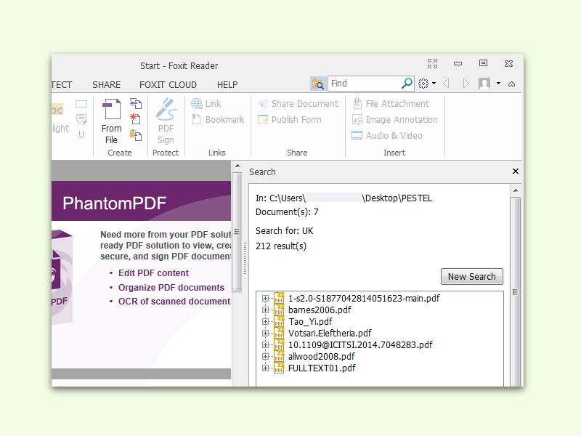Click the user account avatar icon
Image resolution: width=581 pixels, height=436 pixels.
point(484,84)
